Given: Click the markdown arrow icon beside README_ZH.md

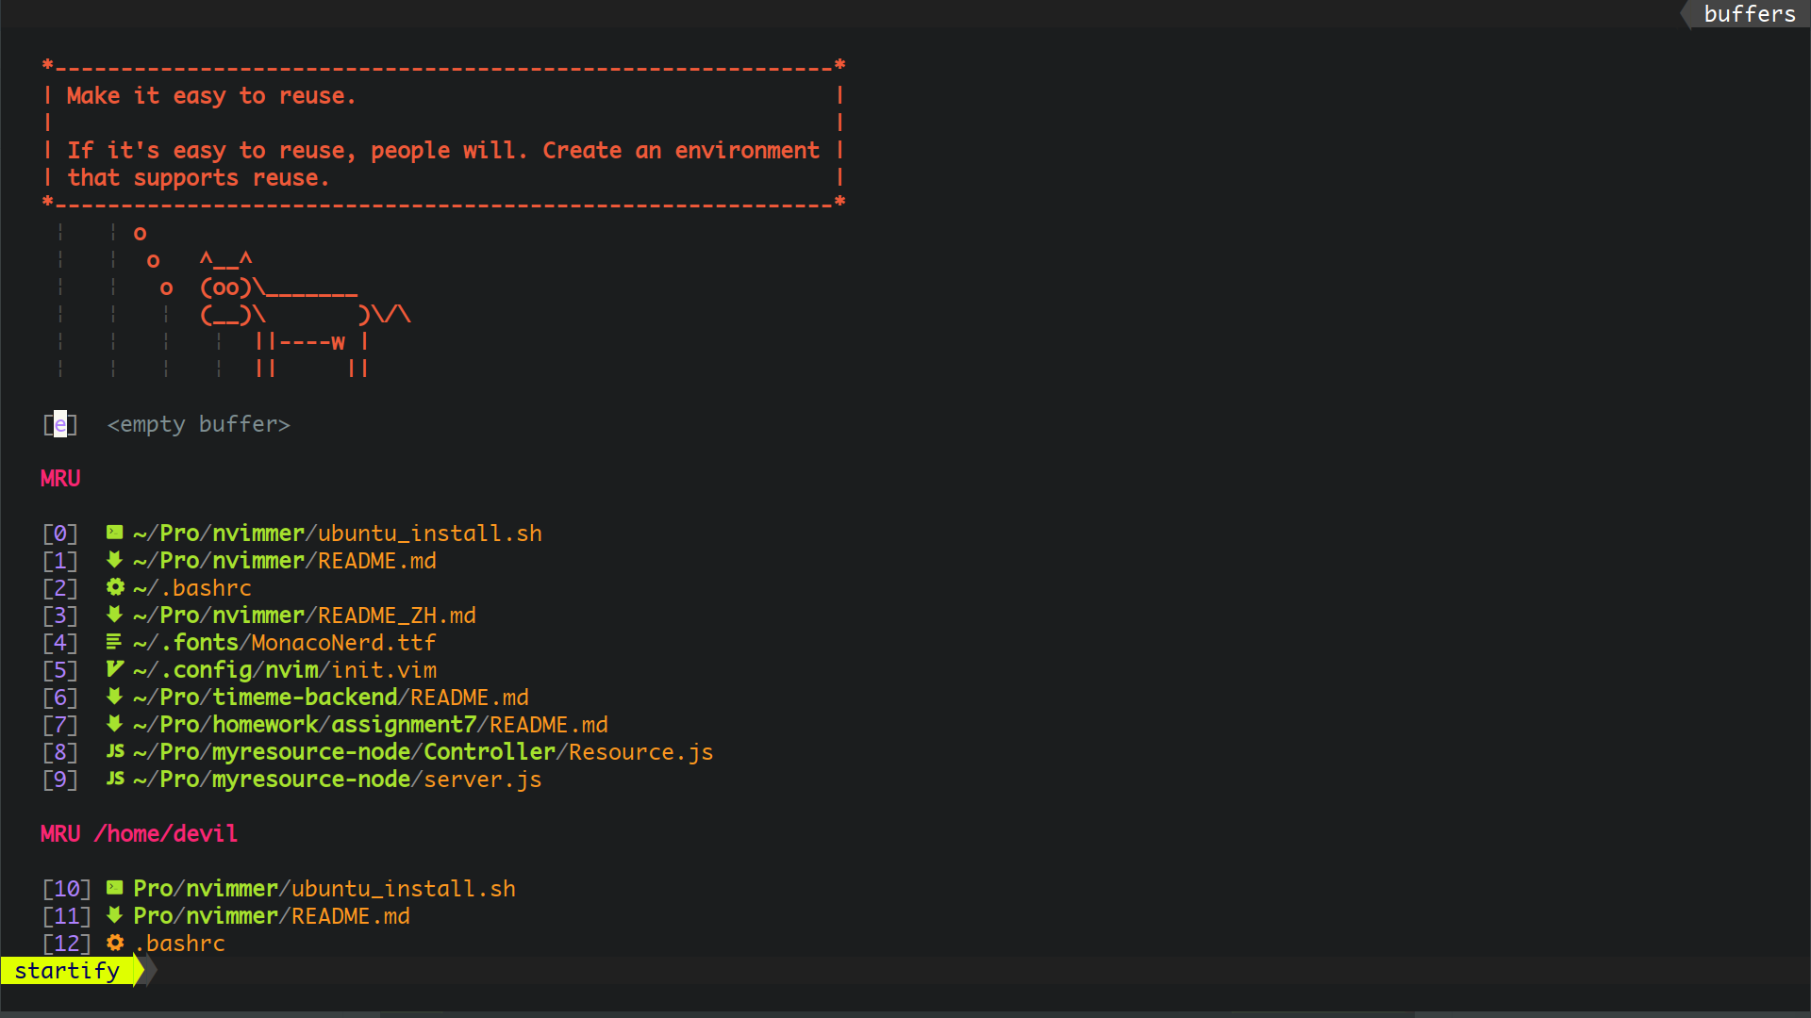Looking at the screenshot, I should [x=114, y=615].
